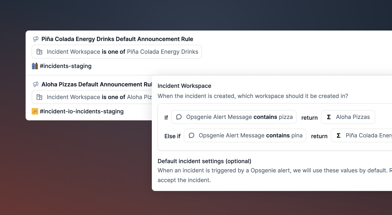392x215 pixels.
Task: Click 'Default incident settings (optional)' heading
Action: (204, 161)
